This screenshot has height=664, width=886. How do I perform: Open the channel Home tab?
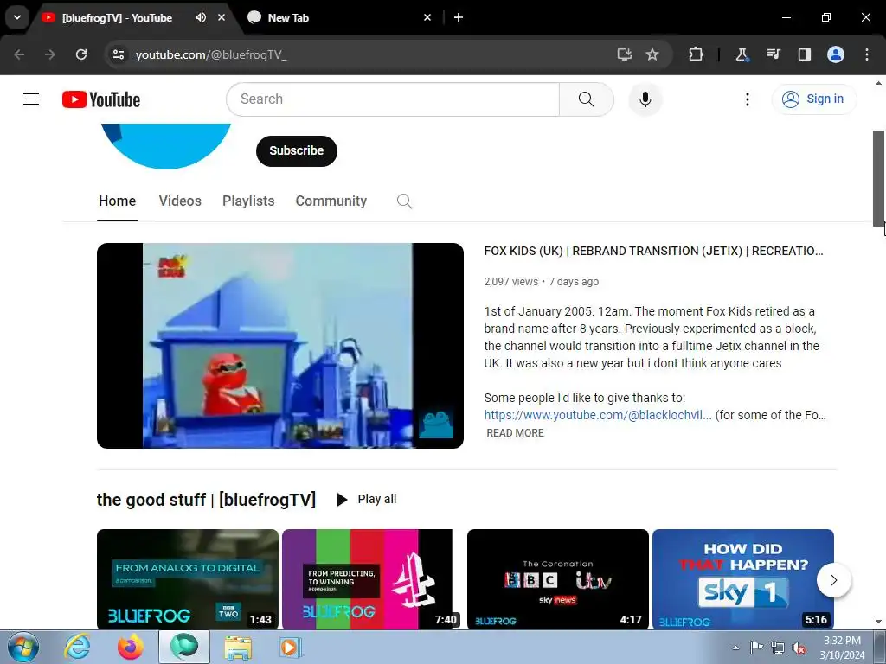coord(118,201)
